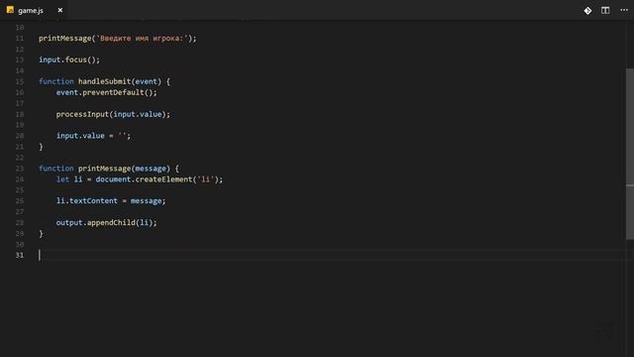This screenshot has width=634, height=357.
Task: Click the 'message' parameter on line 23
Action: (x=151, y=169)
